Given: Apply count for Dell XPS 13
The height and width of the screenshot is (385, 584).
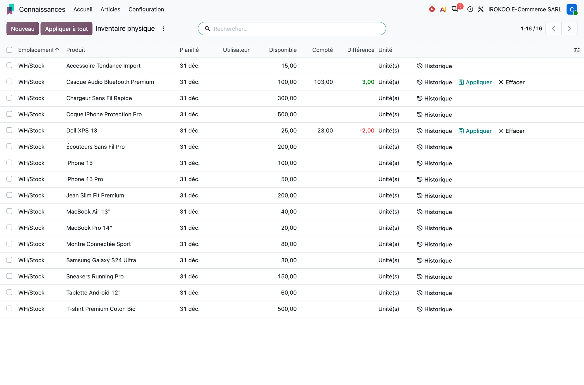Looking at the screenshot, I should 475,131.
